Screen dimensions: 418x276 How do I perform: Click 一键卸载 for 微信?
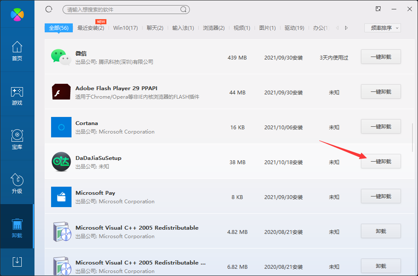click(x=381, y=57)
